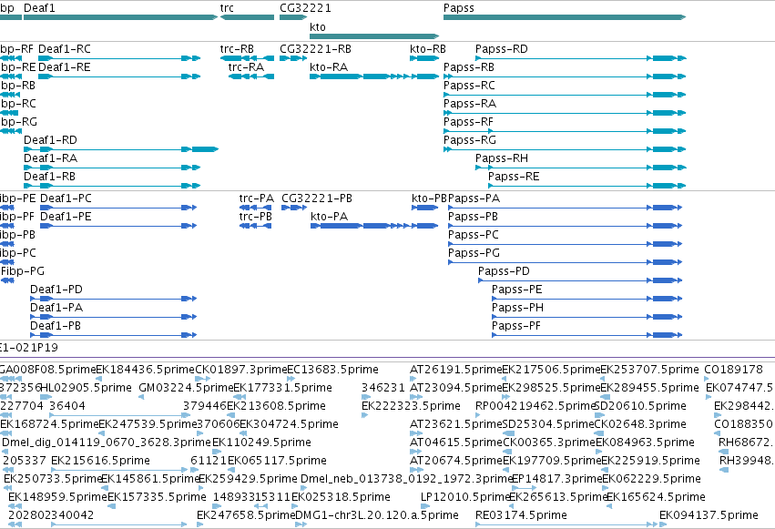Select the trc-PB protein feature

pos(256,226)
